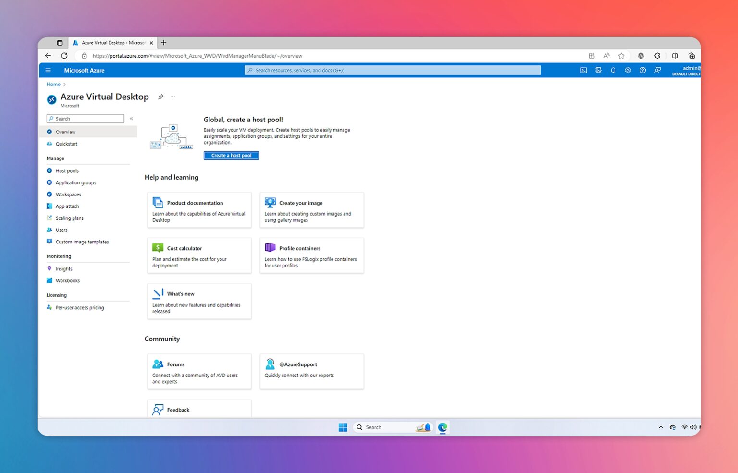
Task: Open the hamburger portal menu
Action: (48, 70)
